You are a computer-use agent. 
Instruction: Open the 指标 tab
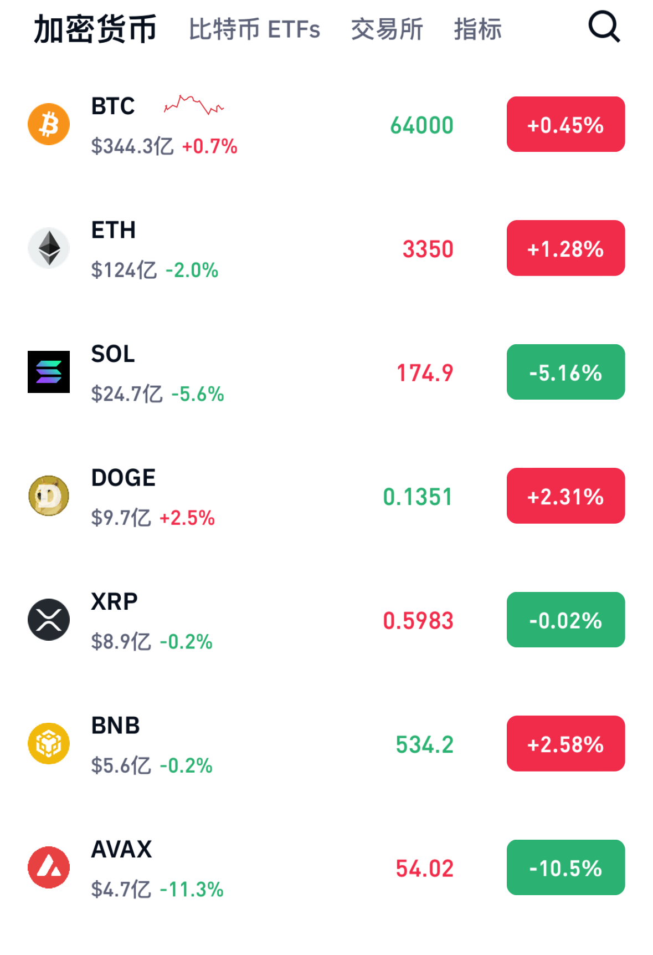pos(477,29)
